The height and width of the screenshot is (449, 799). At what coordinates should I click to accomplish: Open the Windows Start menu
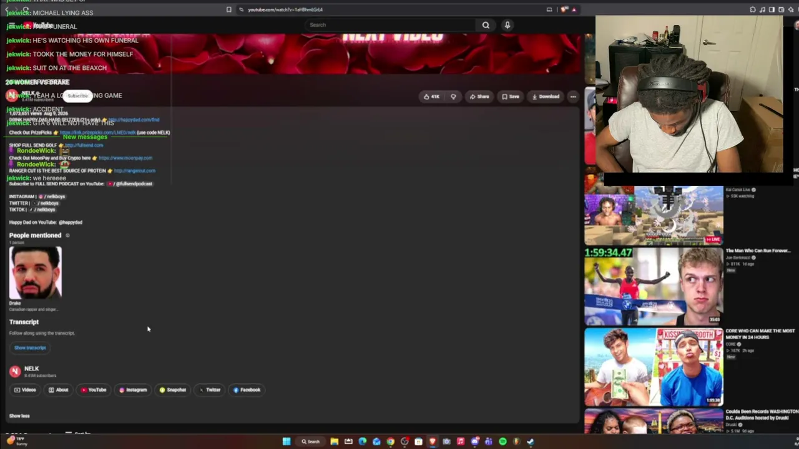(x=287, y=442)
